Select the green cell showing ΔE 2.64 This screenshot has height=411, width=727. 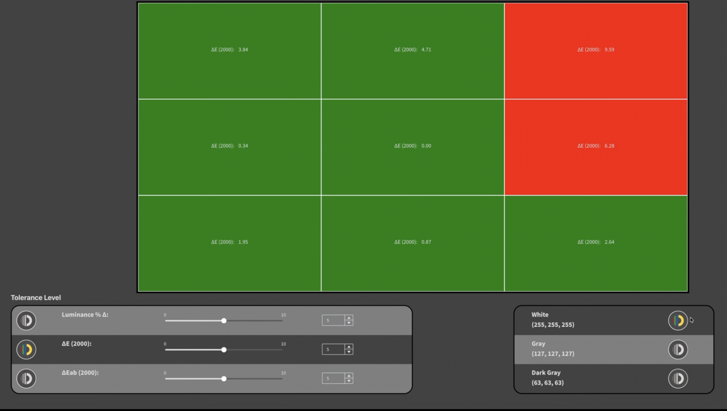(596, 242)
